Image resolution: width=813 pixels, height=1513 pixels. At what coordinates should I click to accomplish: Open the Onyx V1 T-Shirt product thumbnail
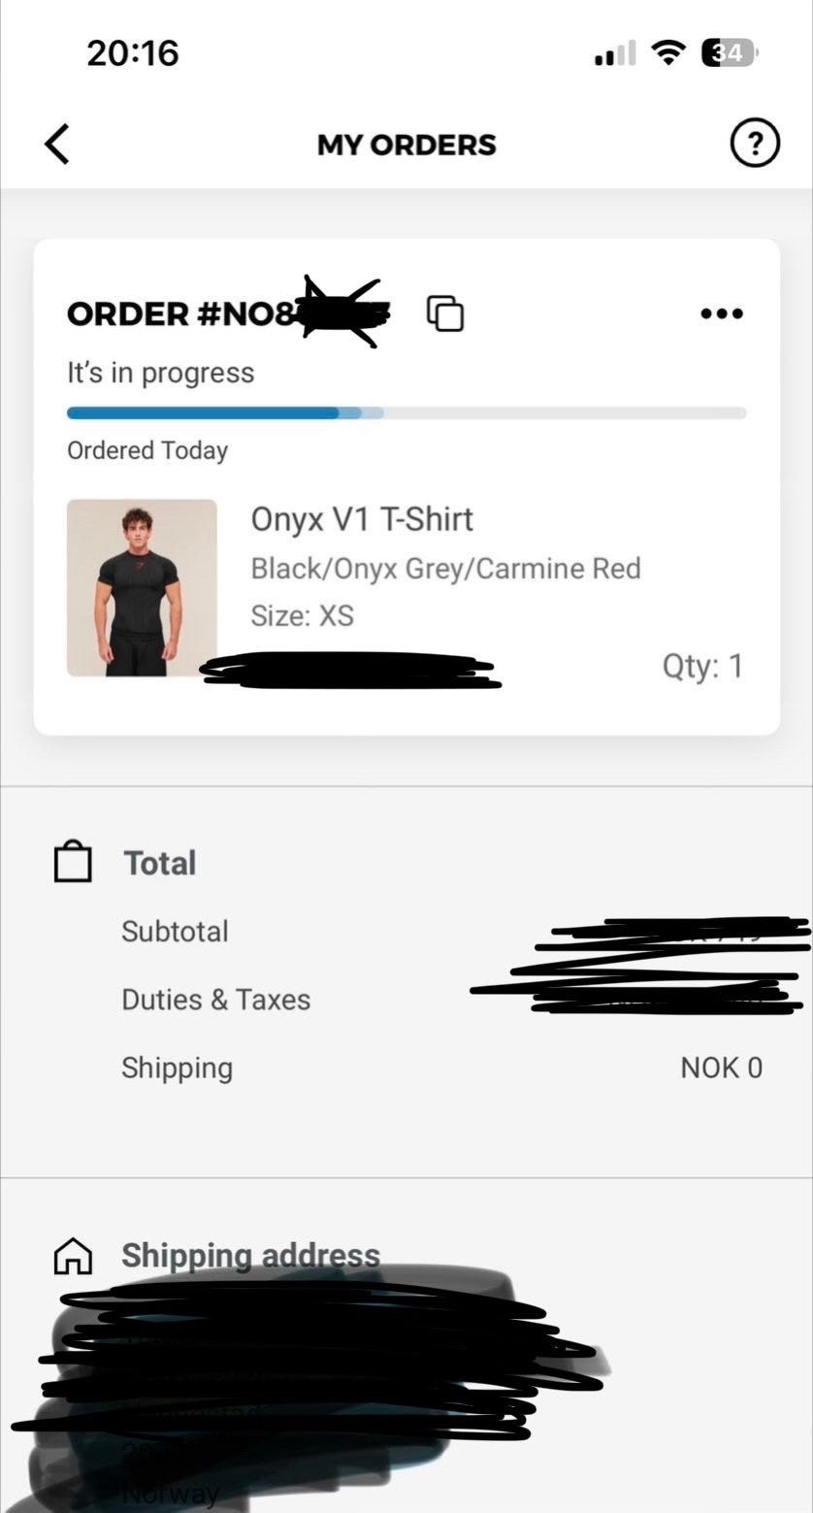(142, 587)
